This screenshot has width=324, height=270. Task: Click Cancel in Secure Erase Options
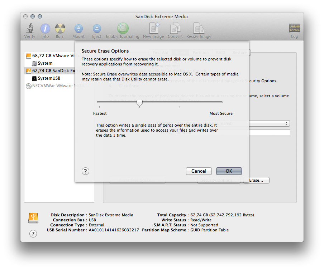[199, 171]
